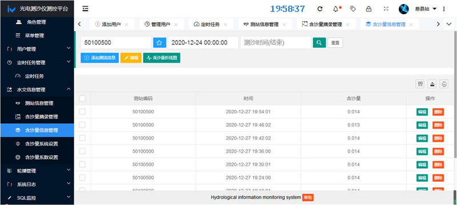Click the refresh icon in top bar
Screen dimensions: 457x205
coord(320,9)
